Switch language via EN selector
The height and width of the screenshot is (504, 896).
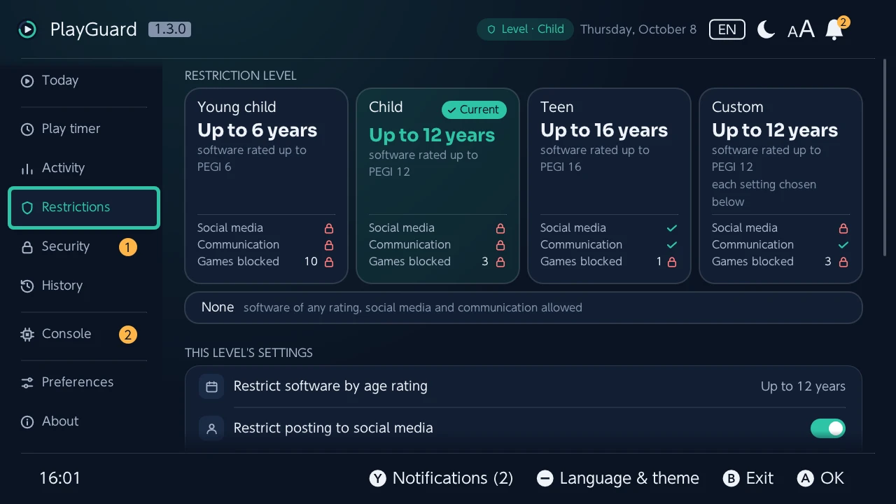tap(727, 29)
